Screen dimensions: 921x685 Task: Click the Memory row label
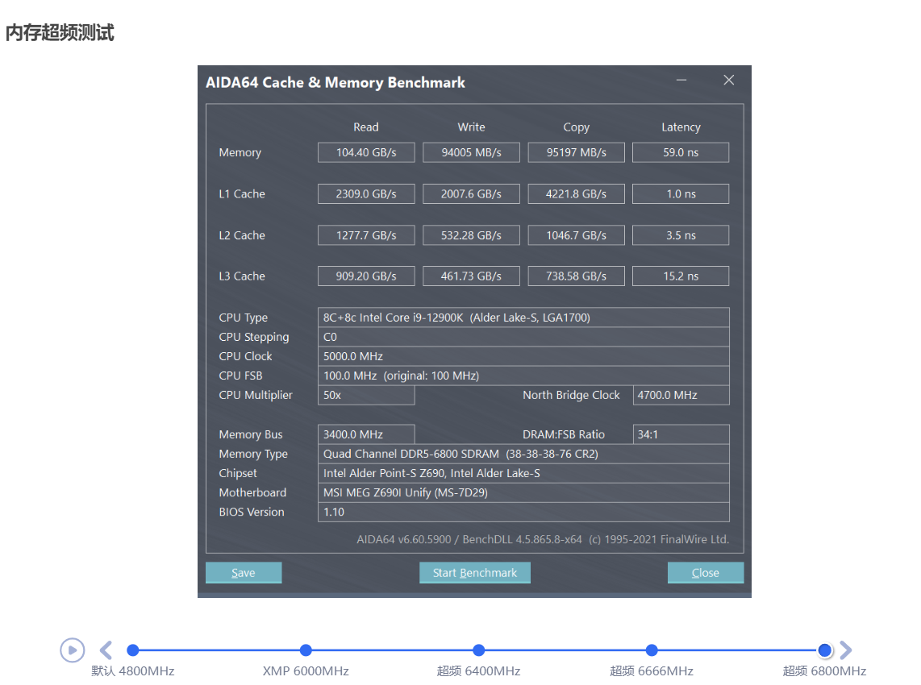point(240,152)
